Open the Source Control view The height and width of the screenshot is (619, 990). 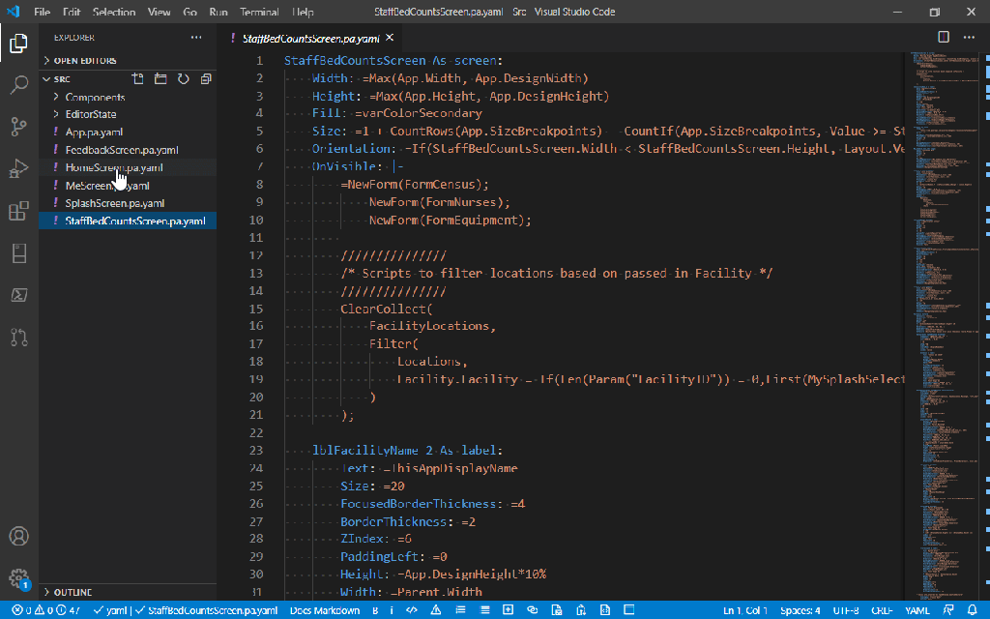tap(18, 127)
